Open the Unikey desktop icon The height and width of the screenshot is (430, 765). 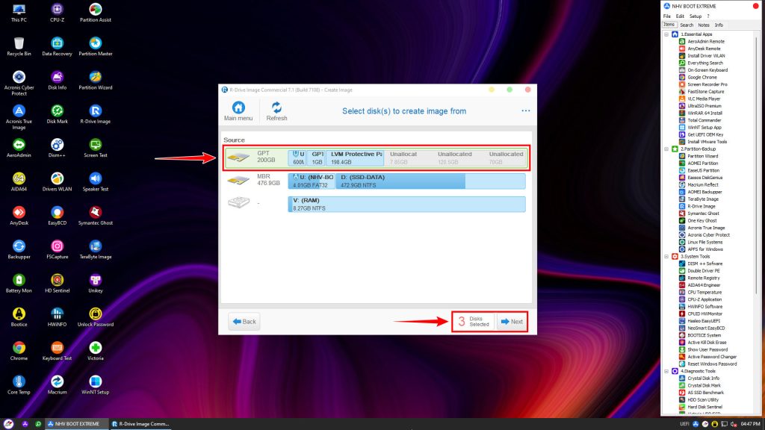pyautogui.click(x=95, y=283)
